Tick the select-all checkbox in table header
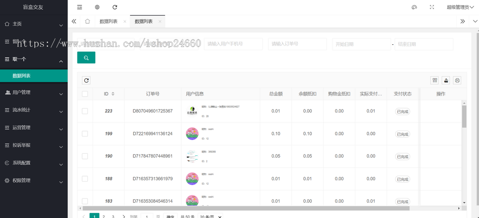Screen dimensions: 479x218 [85, 94]
